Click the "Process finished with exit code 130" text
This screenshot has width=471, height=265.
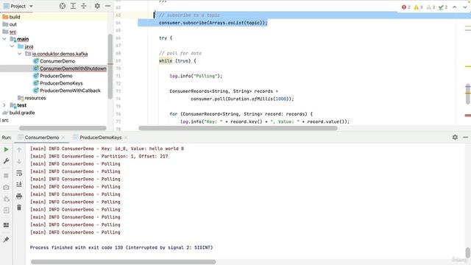pyautogui.click(x=121, y=247)
